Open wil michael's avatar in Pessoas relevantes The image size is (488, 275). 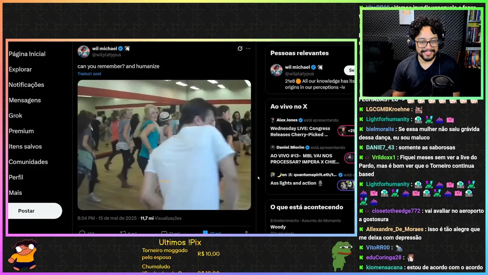276,70
